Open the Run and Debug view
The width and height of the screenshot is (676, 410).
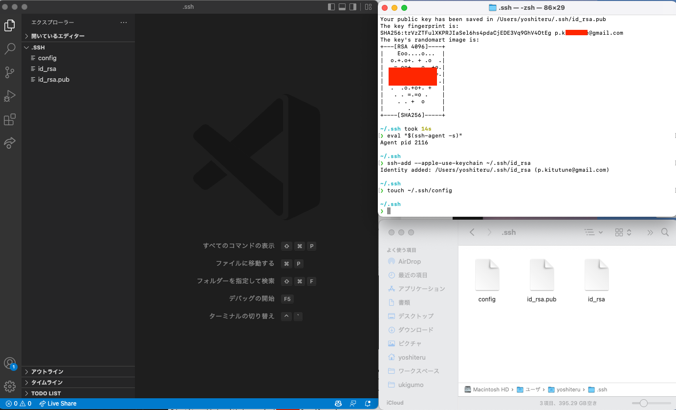[x=9, y=96]
